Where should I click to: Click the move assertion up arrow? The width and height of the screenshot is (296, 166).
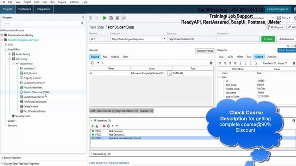pyautogui.click(x=112, y=126)
